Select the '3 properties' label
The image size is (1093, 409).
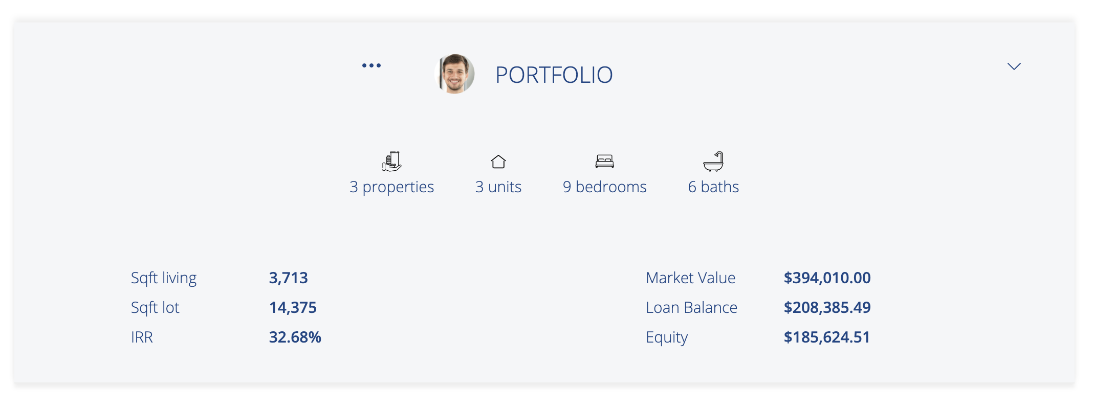point(391,187)
